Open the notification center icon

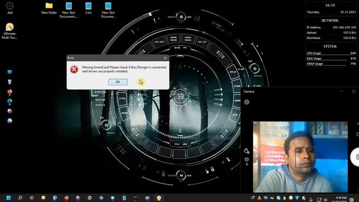(352, 200)
